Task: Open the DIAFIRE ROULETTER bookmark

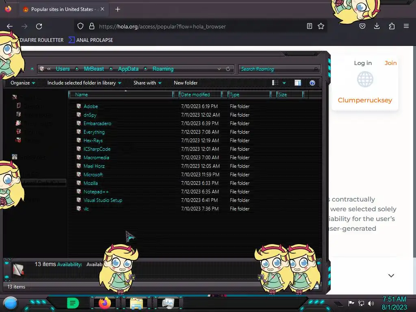Action: tap(42, 40)
